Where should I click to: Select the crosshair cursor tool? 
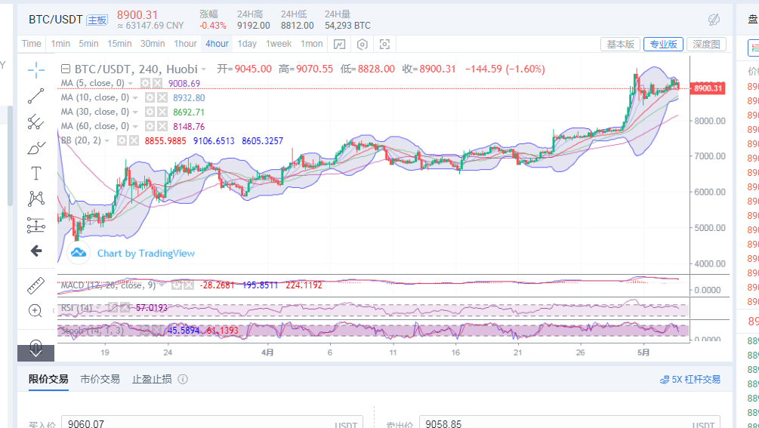click(35, 70)
